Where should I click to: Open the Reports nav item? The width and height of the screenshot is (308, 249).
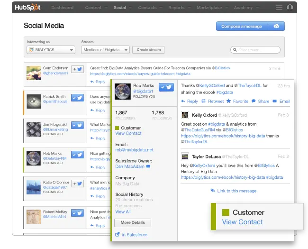[176, 8]
